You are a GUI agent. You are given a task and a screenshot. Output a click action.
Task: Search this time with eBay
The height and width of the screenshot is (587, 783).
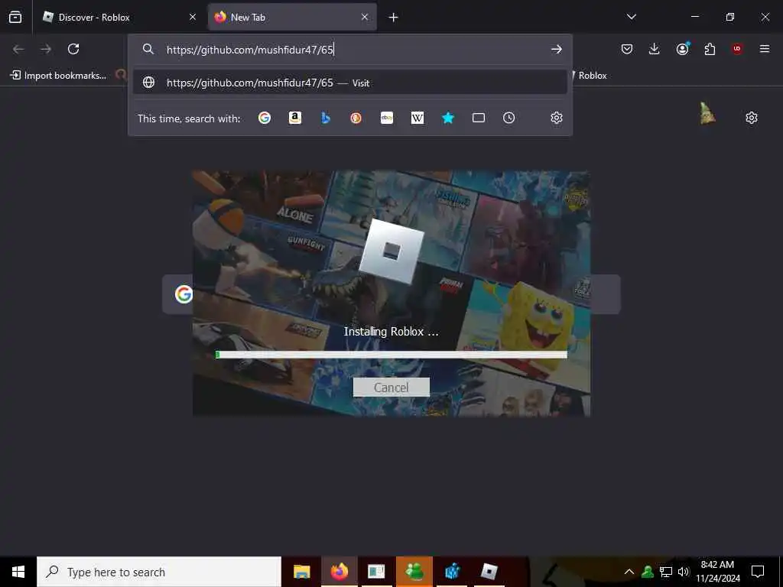[387, 118]
